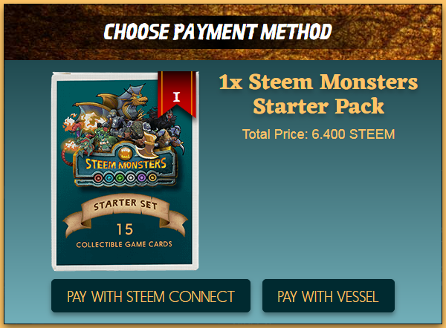446x328 pixels.
Task: Click the Choose Payment Method header
Action: click(218, 31)
